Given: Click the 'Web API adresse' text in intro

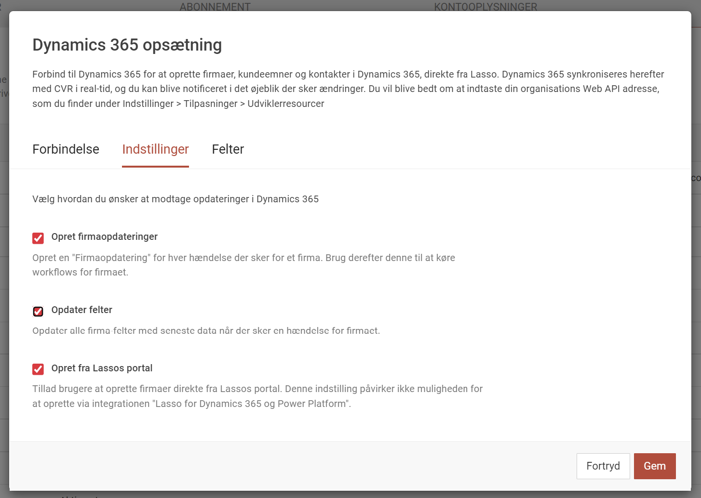Looking at the screenshot, I should [x=621, y=89].
